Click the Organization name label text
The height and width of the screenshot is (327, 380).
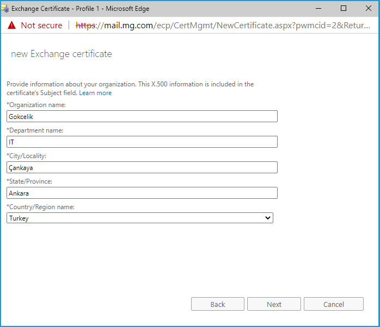tap(36, 105)
